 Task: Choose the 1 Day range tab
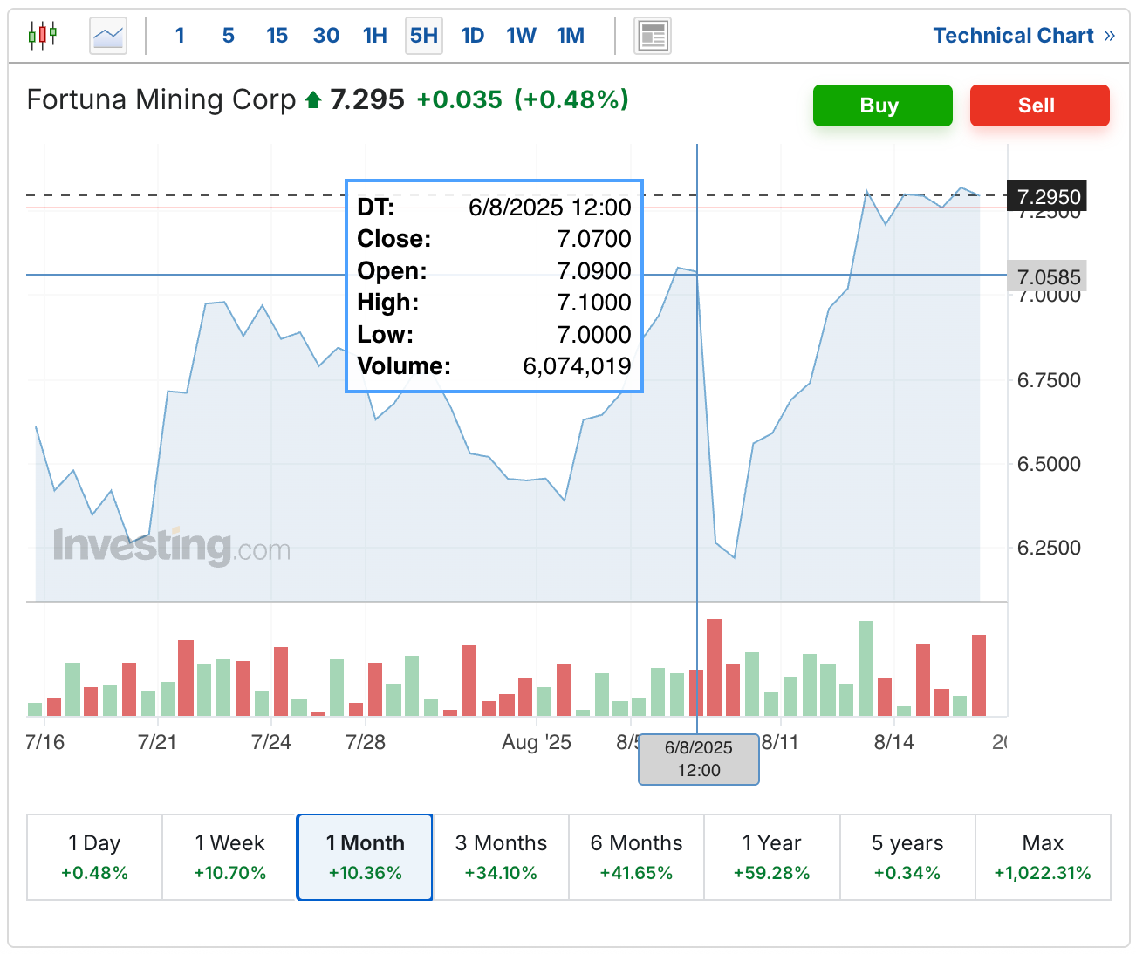[94, 857]
